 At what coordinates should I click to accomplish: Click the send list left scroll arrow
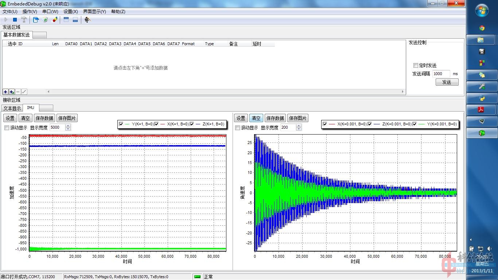pos(49,92)
